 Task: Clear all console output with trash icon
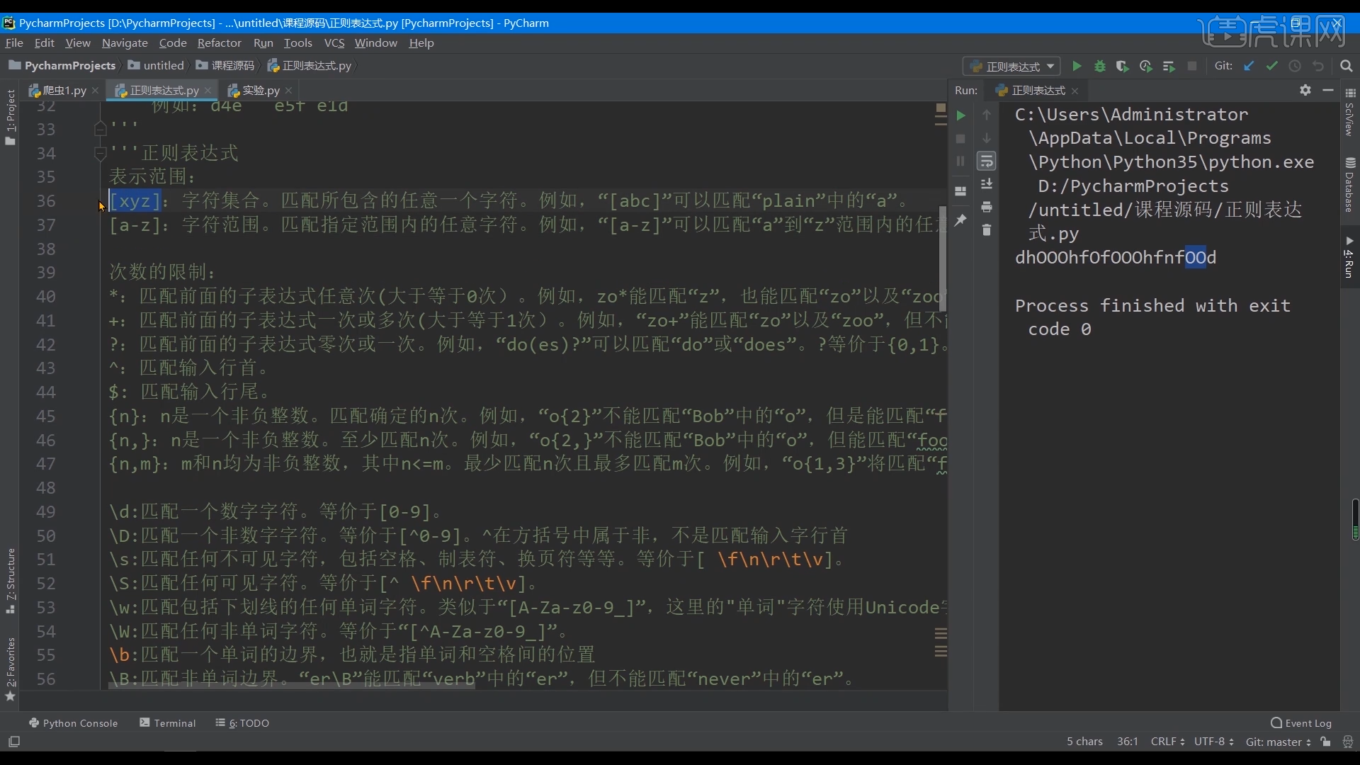pyautogui.click(x=987, y=230)
